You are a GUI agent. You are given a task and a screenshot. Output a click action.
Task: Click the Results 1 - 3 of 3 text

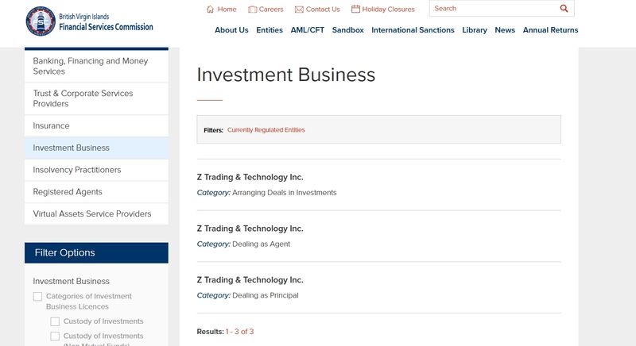tap(225, 332)
